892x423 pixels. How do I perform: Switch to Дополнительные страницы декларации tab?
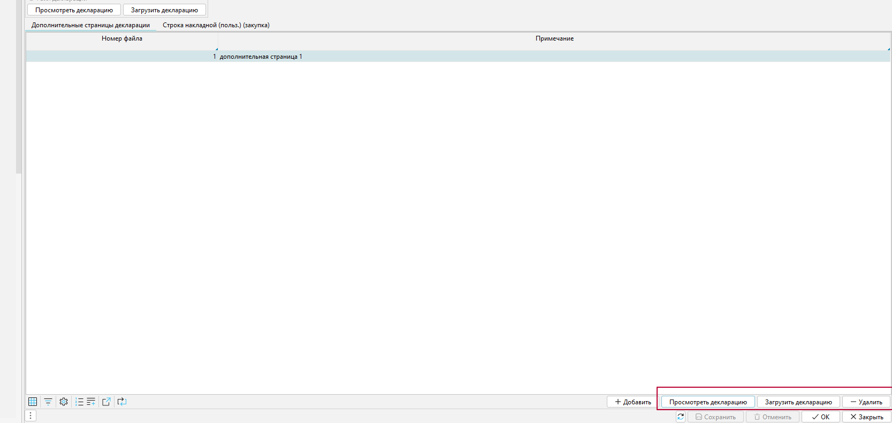click(90, 25)
